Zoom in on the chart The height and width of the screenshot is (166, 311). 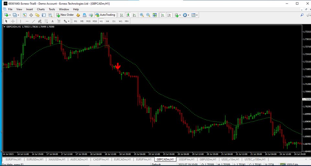pyautogui.click(x=142, y=15)
